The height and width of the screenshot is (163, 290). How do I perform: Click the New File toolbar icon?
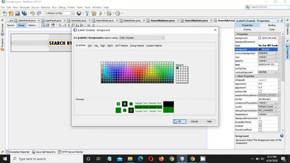(5, 13)
